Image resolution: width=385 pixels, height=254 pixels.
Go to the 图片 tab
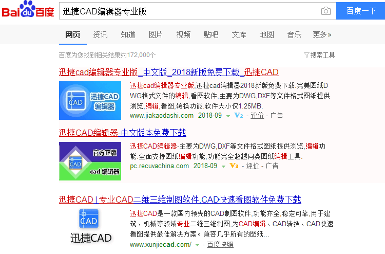156,34
